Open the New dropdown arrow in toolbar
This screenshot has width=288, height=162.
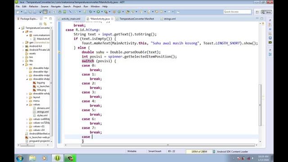coord(22,12)
